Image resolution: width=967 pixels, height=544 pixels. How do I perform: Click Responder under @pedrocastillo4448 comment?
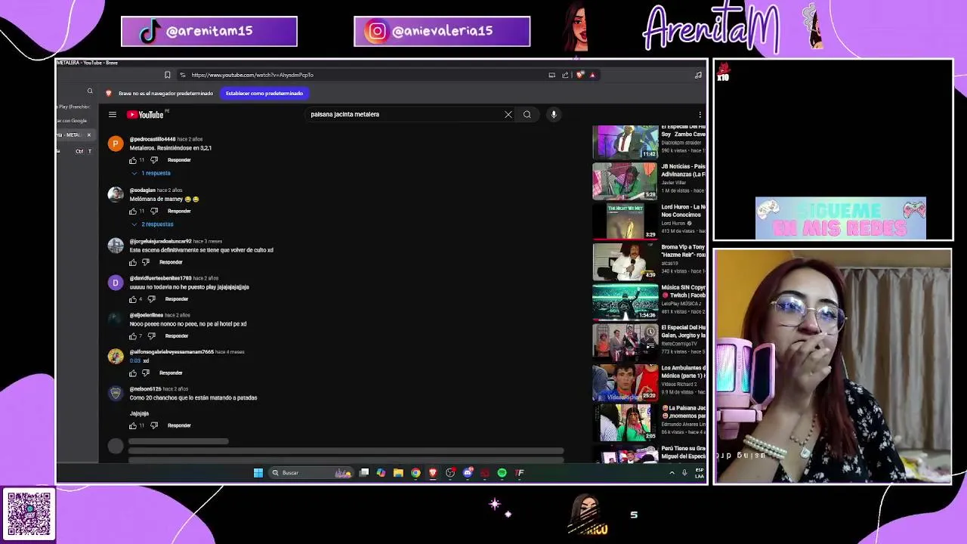179,160
